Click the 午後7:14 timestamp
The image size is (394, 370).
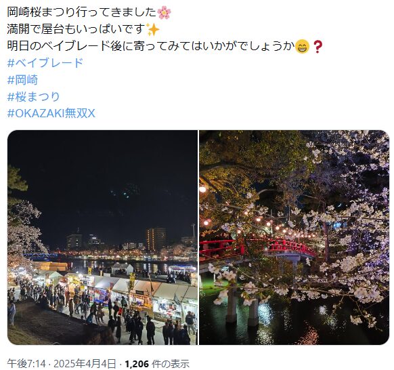click(x=26, y=363)
